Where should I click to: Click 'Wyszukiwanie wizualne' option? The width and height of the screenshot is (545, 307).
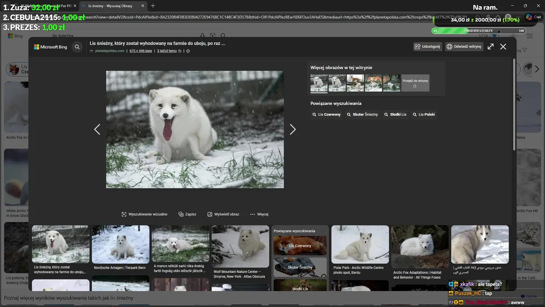(x=144, y=214)
